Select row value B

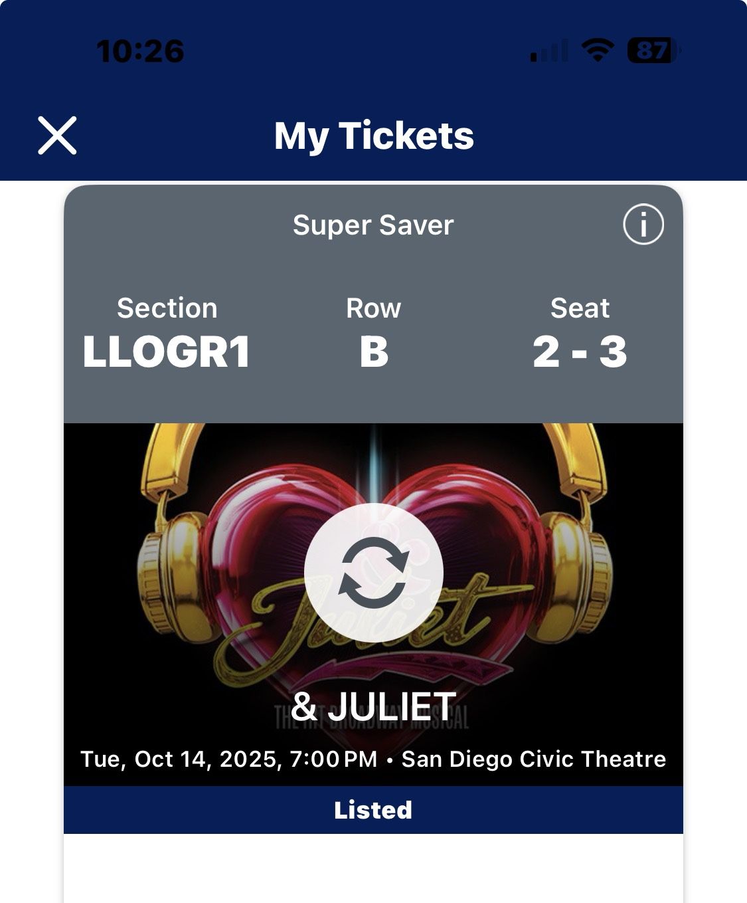pos(373,351)
